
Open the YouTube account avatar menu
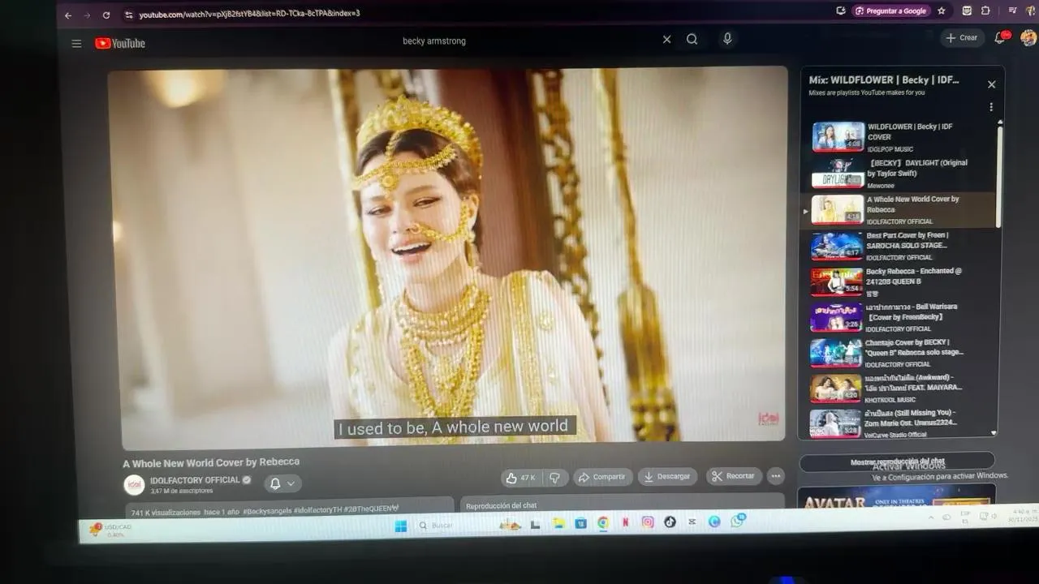[x=1028, y=38]
